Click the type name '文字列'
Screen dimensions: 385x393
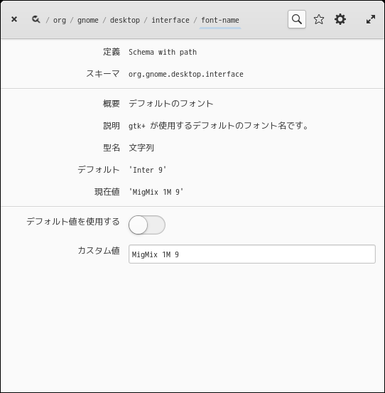[x=141, y=148]
